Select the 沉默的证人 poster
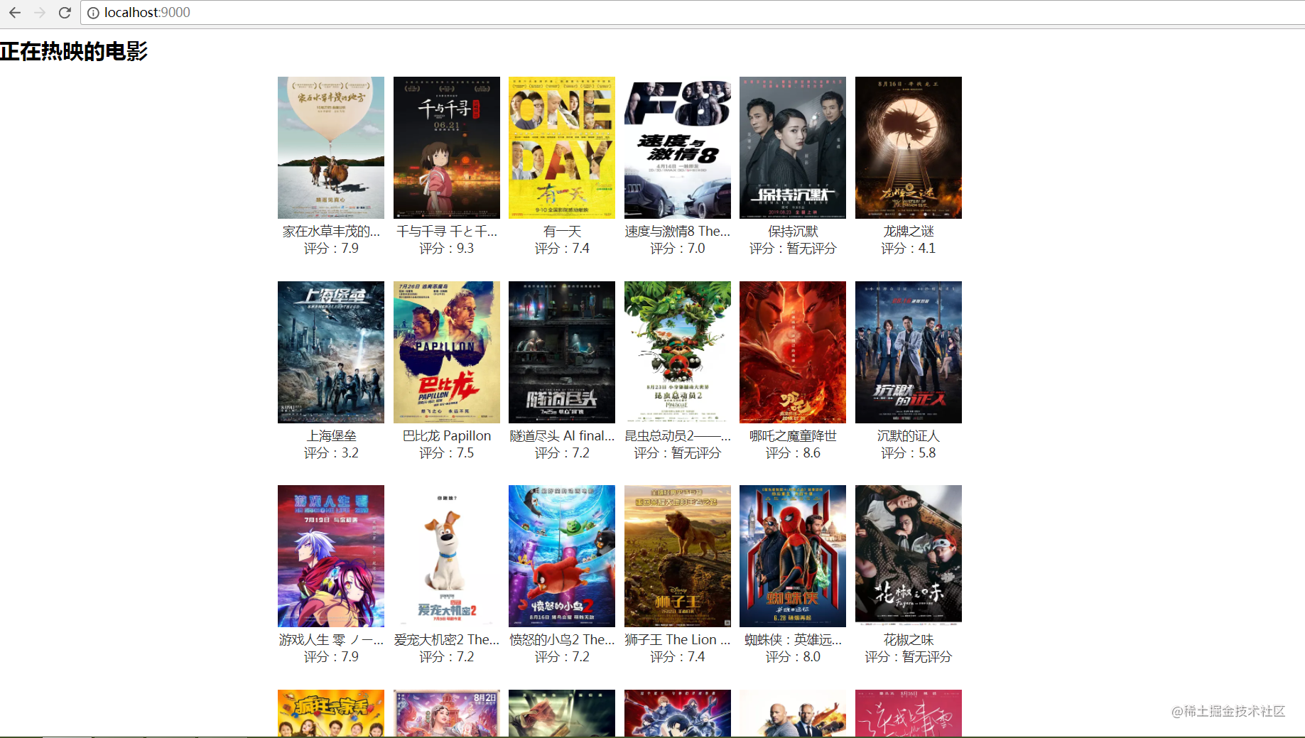 pos(909,352)
